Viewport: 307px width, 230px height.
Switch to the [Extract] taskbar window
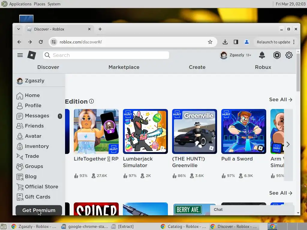[x=122, y=226]
